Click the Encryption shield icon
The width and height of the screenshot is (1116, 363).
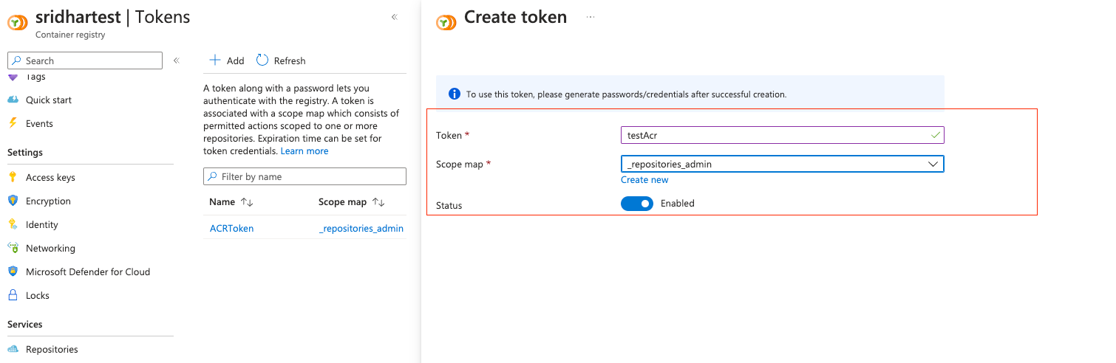[13, 201]
